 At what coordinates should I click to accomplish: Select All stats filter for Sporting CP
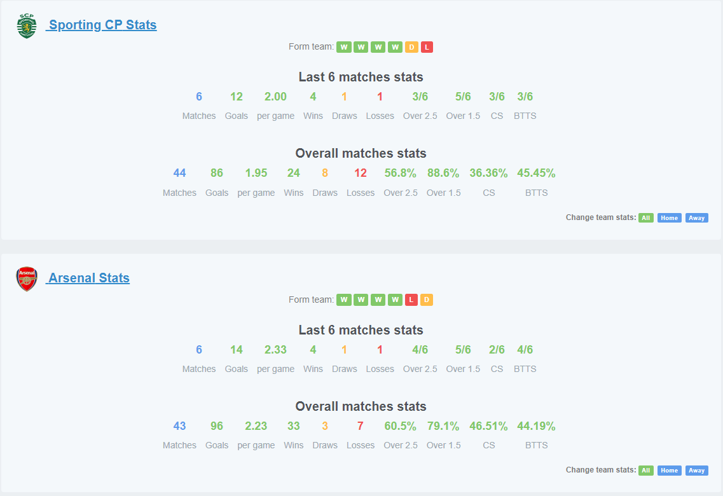pos(645,217)
